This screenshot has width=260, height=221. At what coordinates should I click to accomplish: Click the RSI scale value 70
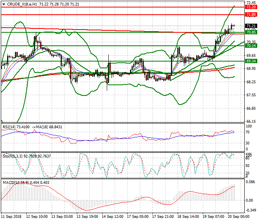(247, 132)
